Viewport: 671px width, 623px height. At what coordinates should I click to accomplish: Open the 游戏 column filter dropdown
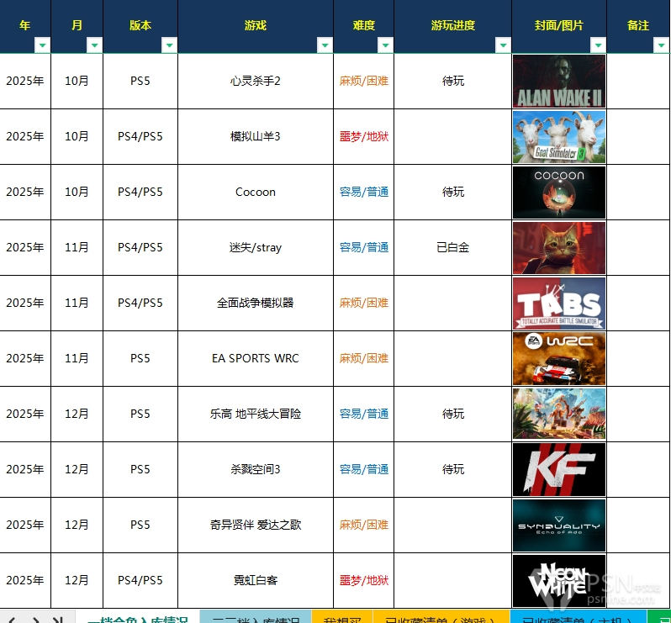pos(325,45)
